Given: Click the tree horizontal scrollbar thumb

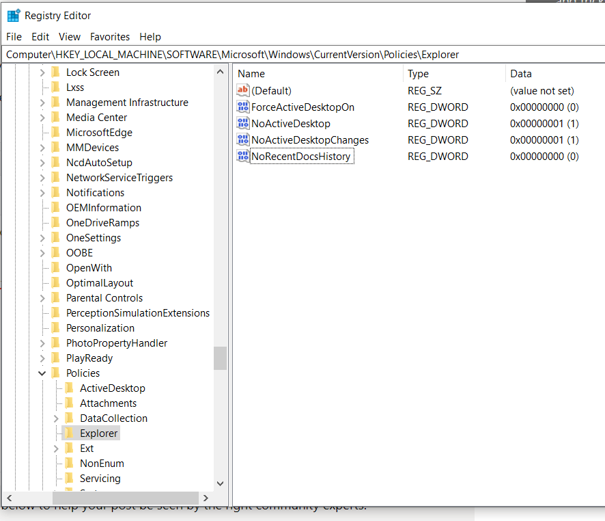Looking at the screenshot, I should tap(126, 498).
